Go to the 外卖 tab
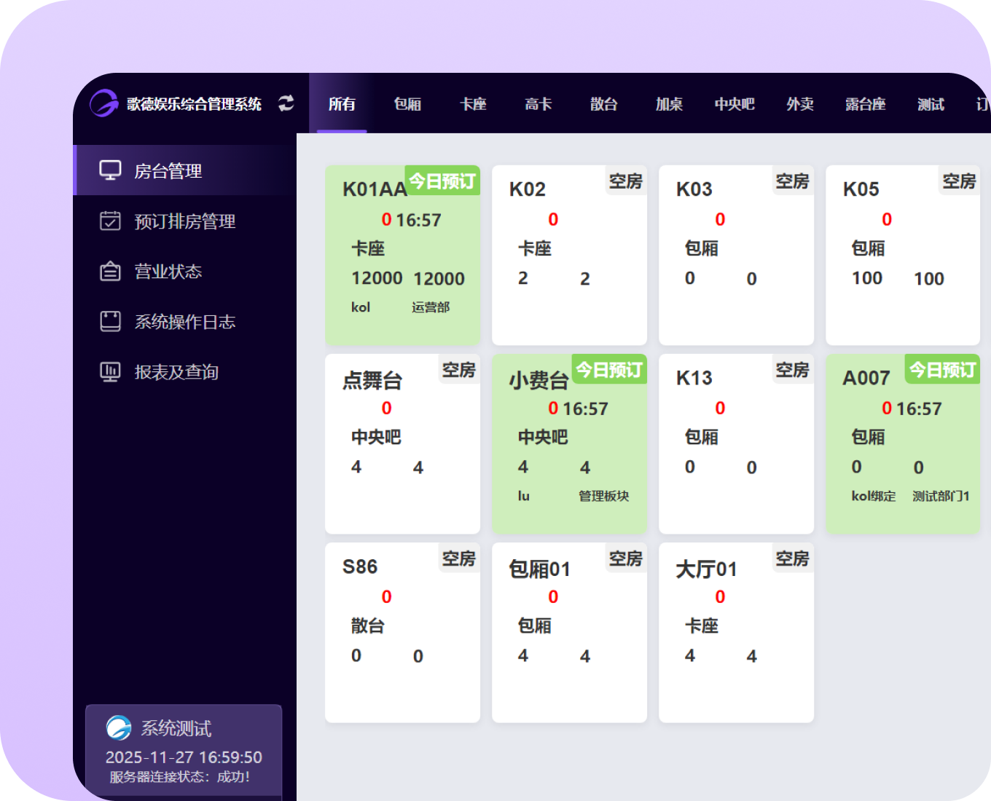991x801 pixels. click(x=800, y=104)
